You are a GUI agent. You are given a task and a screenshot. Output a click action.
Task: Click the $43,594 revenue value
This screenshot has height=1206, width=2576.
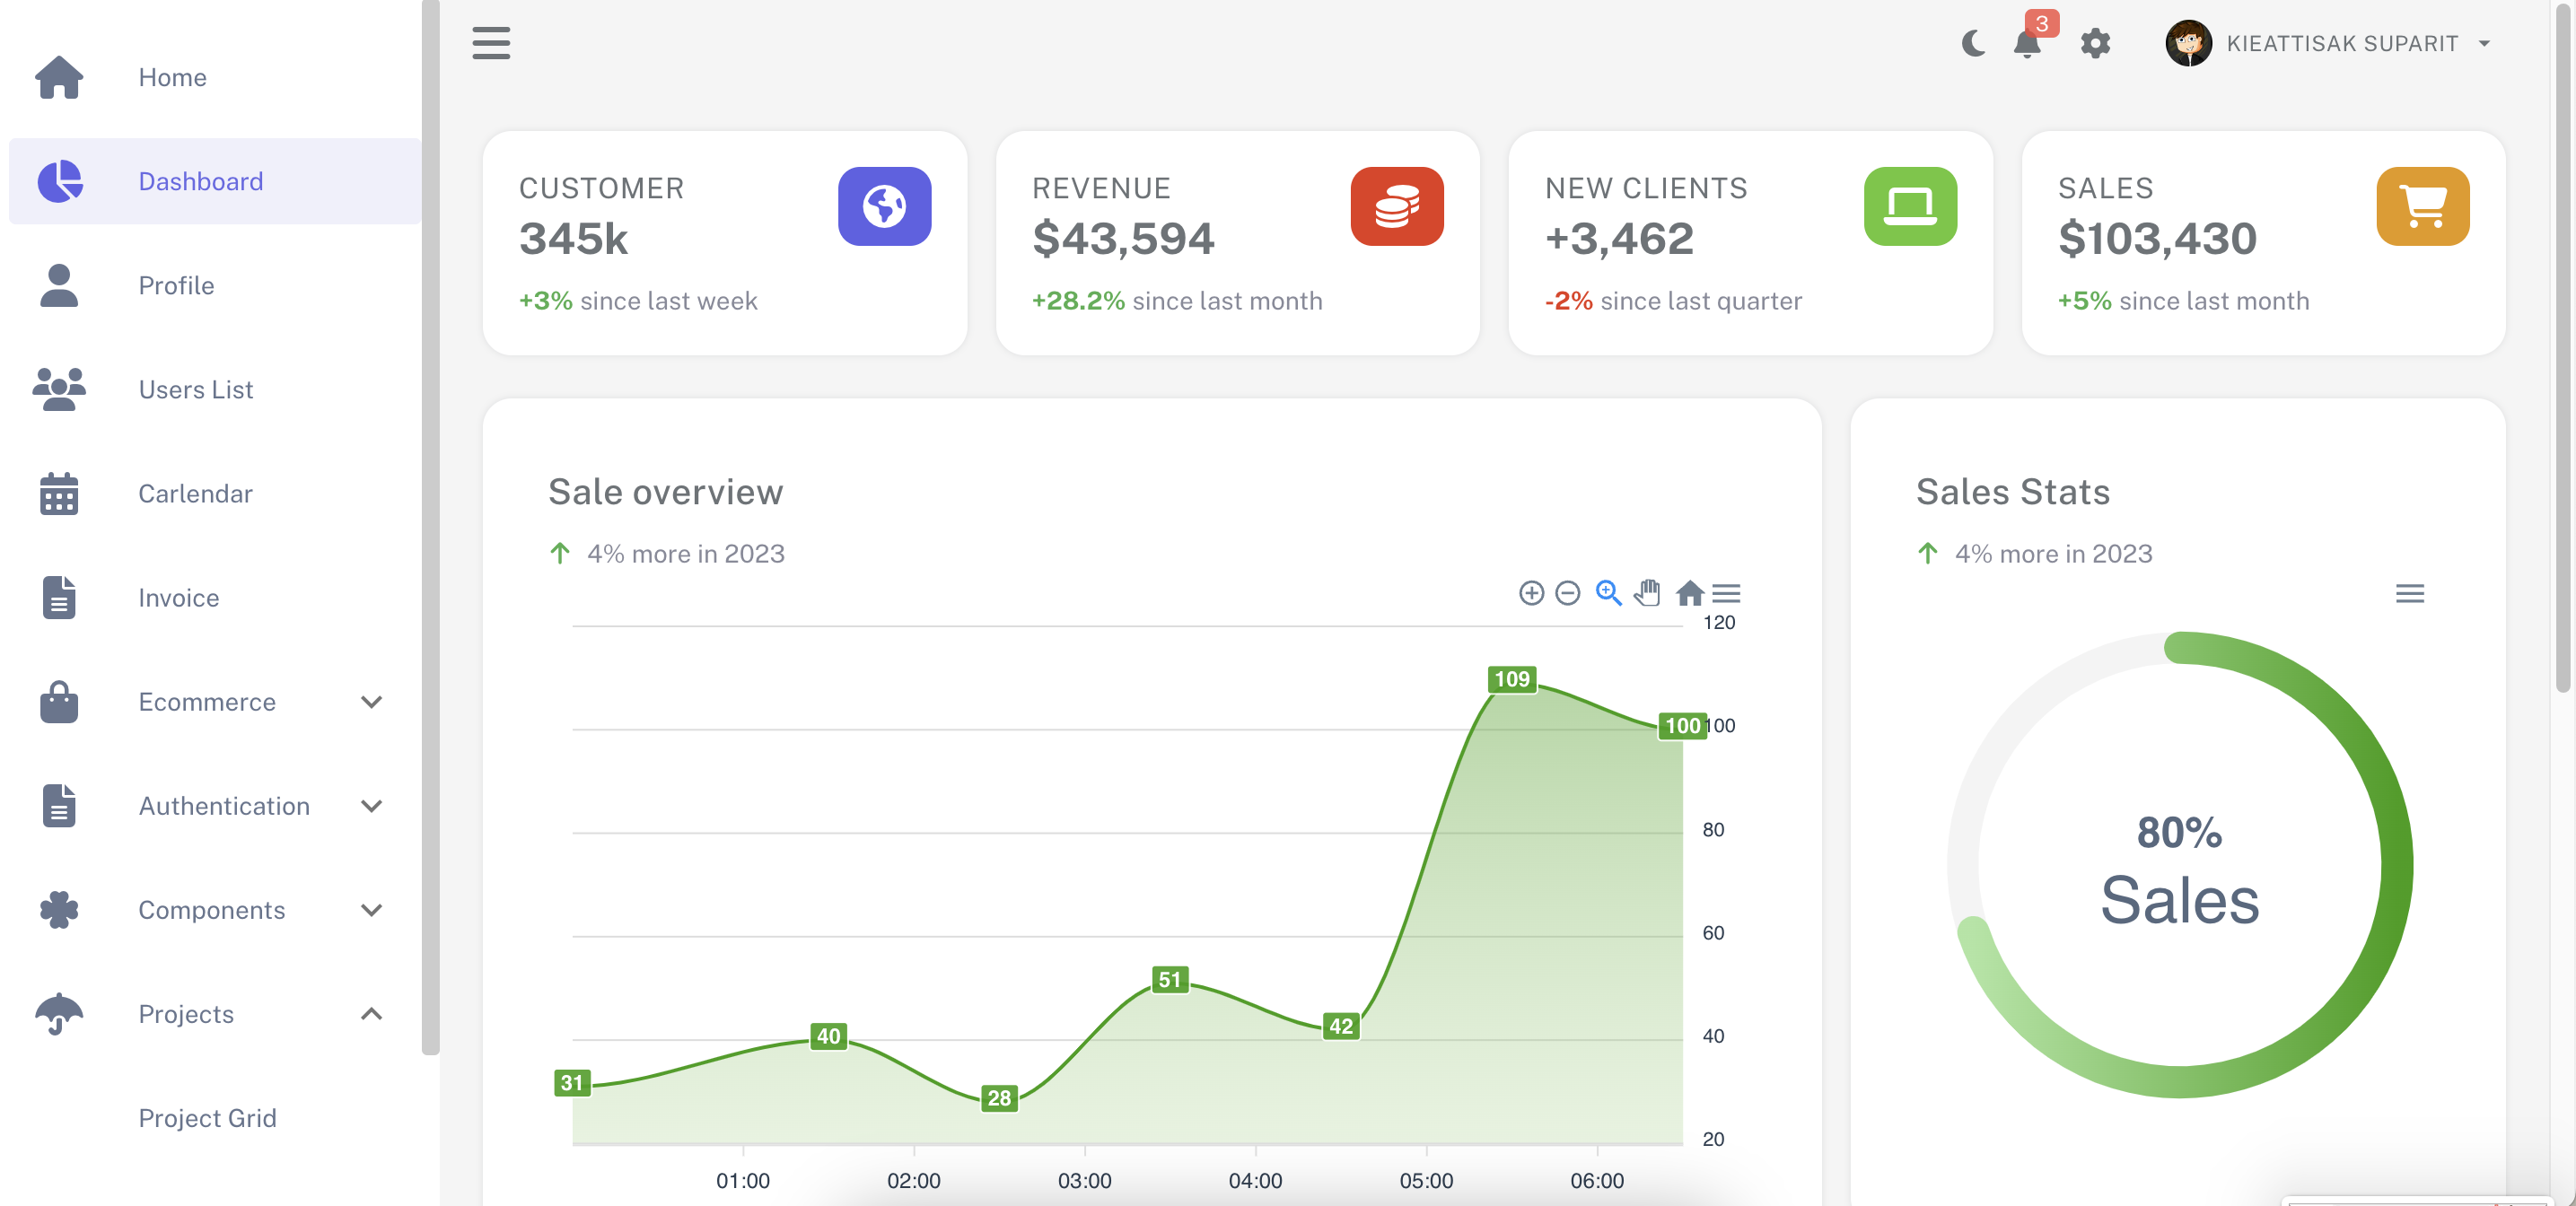click(1123, 239)
